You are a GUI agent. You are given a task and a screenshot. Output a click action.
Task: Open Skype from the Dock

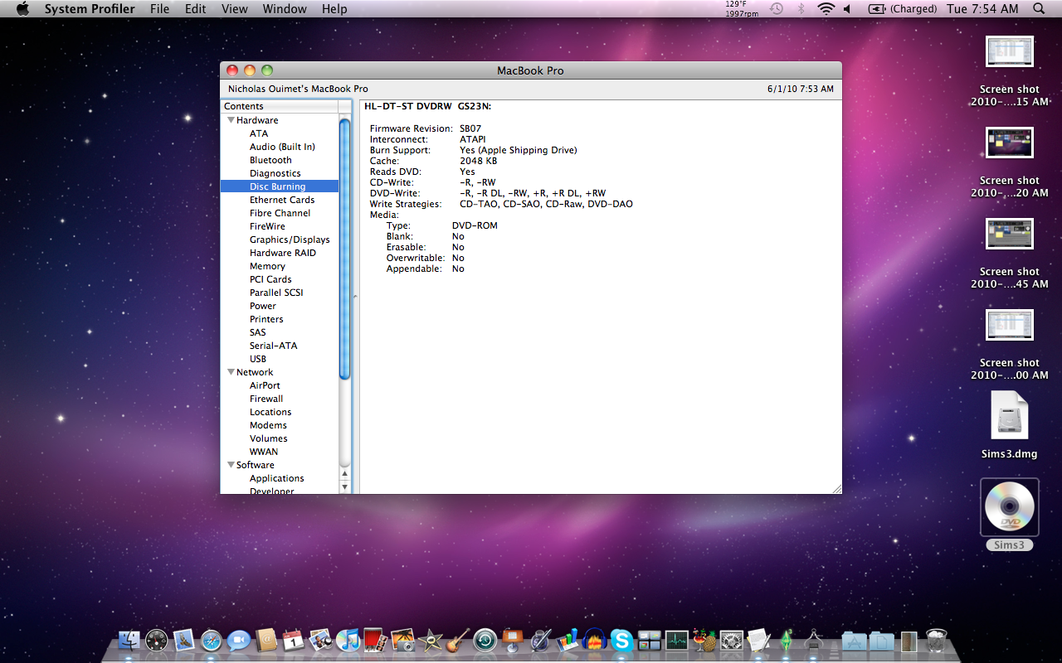(621, 640)
